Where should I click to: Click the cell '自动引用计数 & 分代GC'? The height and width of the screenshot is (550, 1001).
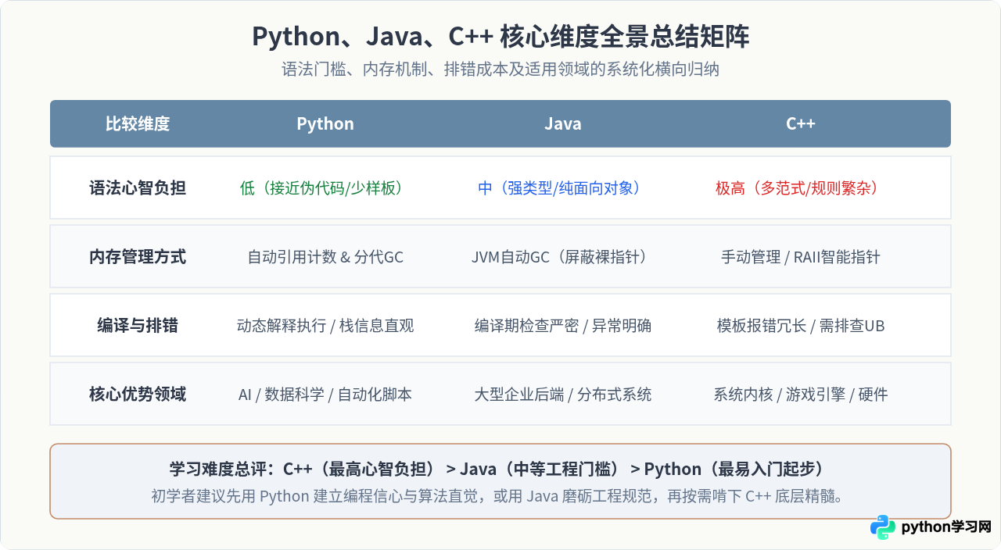coord(325,256)
